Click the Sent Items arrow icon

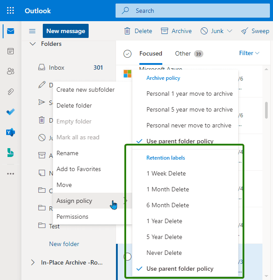pos(42,102)
